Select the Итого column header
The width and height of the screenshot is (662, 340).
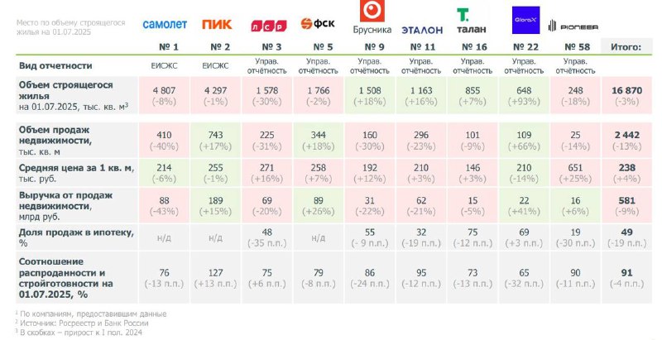[x=626, y=47]
